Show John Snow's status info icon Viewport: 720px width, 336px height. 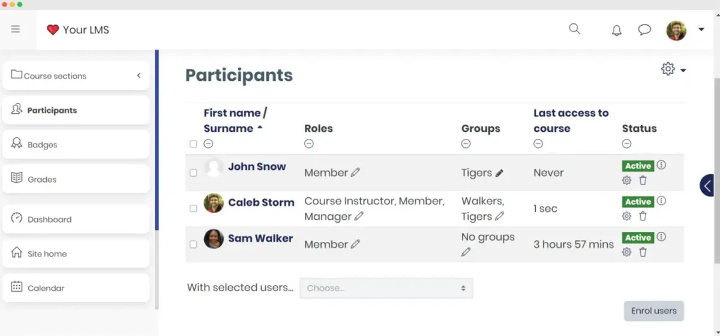pyautogui.click(x=661, y=165)
